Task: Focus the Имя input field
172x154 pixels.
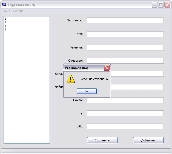Action: point(125,34)
